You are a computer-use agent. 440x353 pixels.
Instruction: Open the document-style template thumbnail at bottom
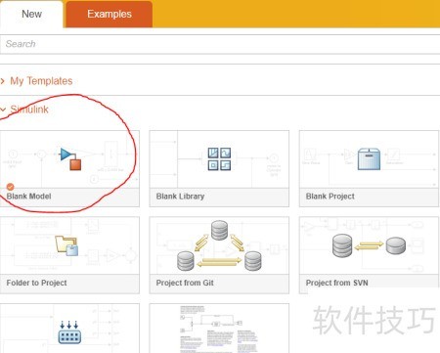[219, 329]
